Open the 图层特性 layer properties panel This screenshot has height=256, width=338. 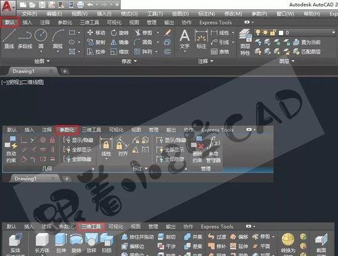click(245, 42)
